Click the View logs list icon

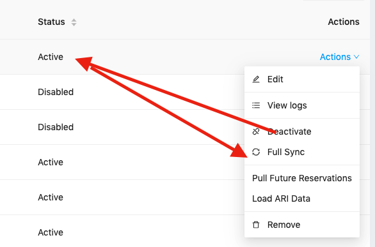coord(256,105)
